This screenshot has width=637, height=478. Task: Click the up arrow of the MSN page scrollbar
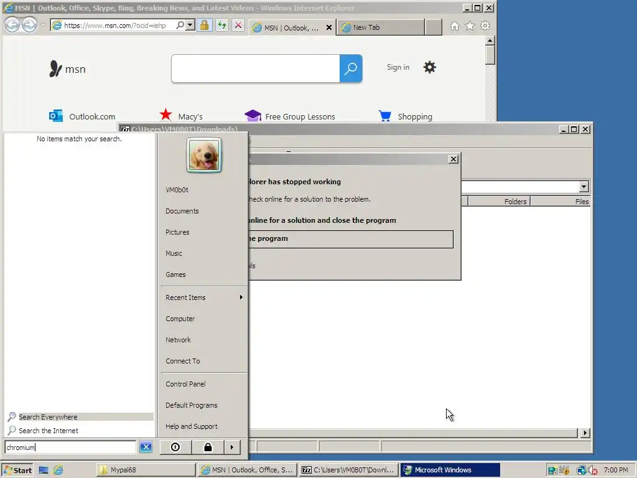(490, 40)
